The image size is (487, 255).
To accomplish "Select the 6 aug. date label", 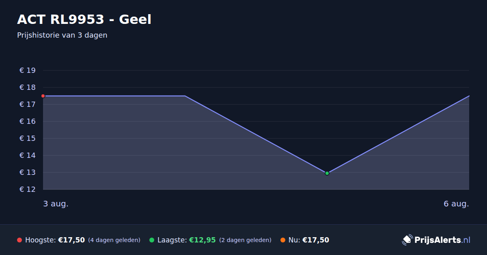I will pos(456,204).
